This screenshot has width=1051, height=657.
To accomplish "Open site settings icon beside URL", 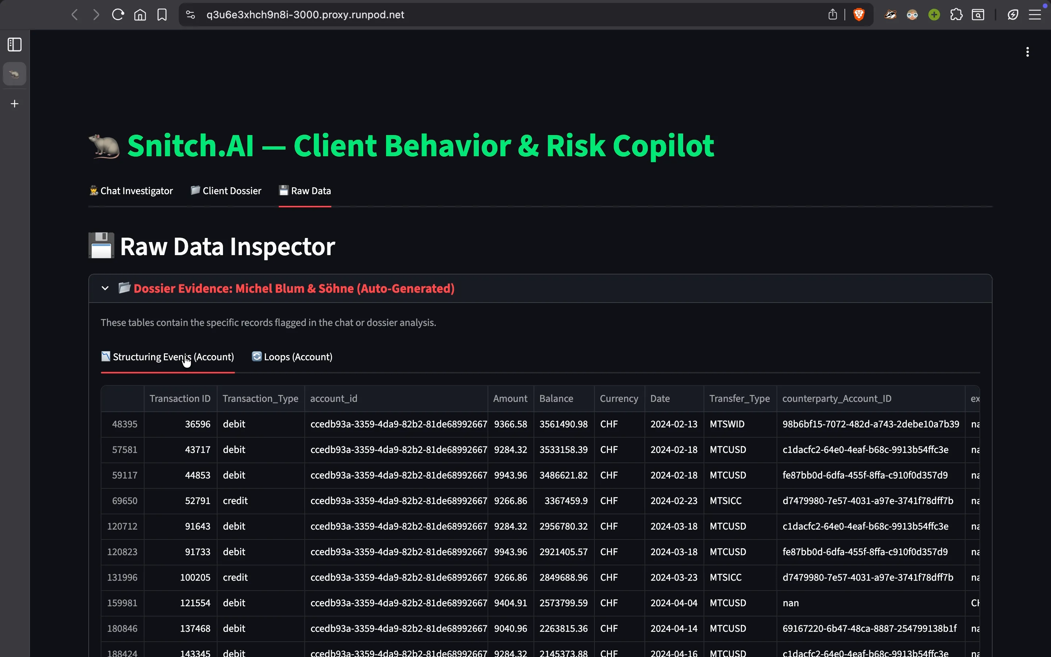I will 190,15.
